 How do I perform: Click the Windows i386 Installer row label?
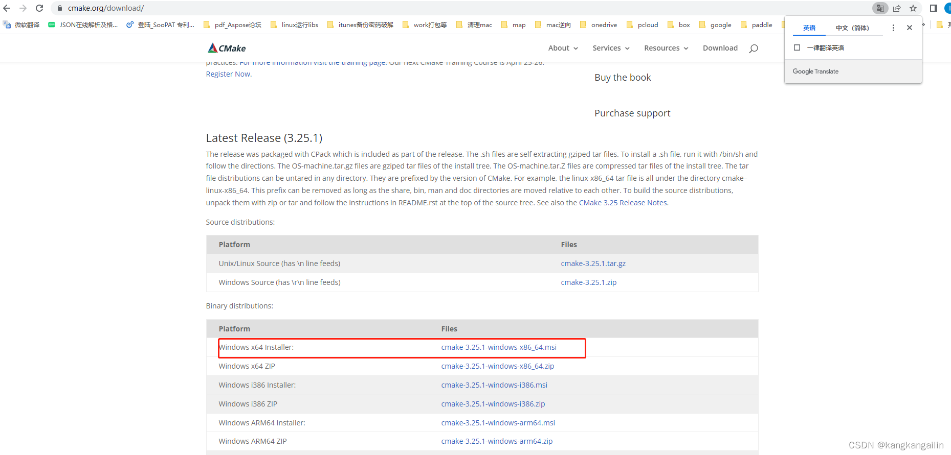[x=257, y=385]
